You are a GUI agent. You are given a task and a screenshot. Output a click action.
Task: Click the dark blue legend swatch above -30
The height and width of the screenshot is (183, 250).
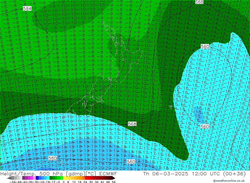tap(37, 178)
